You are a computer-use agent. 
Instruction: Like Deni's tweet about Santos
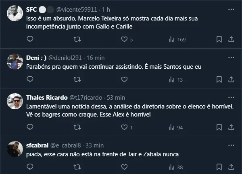coord(125,79)
